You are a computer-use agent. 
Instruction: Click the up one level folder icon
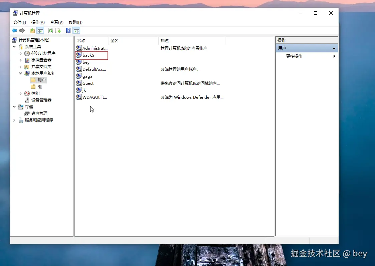(32, 30)
